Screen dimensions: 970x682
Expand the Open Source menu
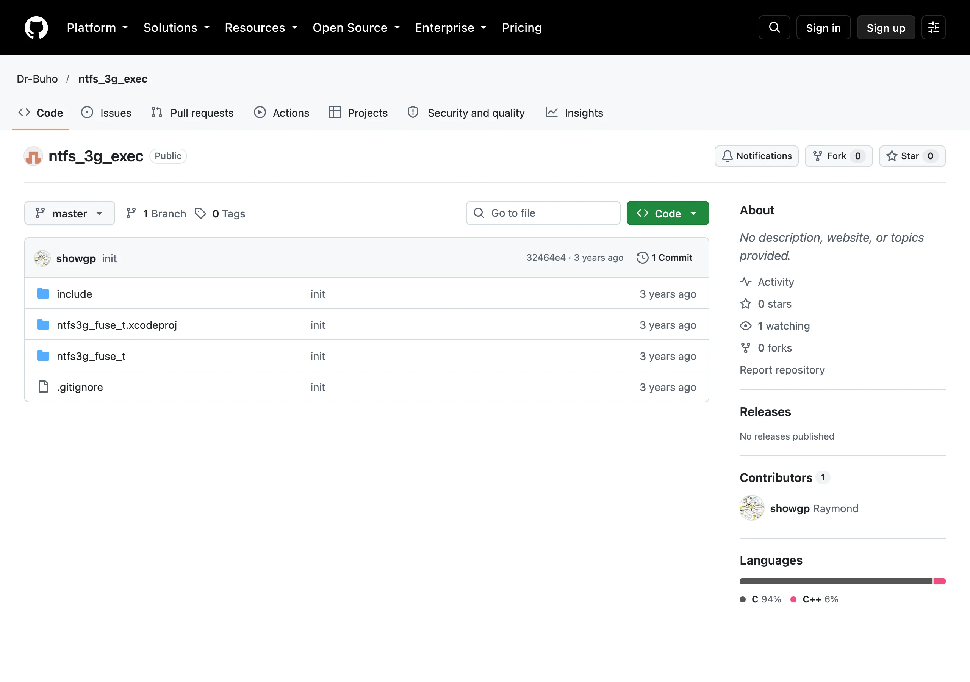click(356, 27)
